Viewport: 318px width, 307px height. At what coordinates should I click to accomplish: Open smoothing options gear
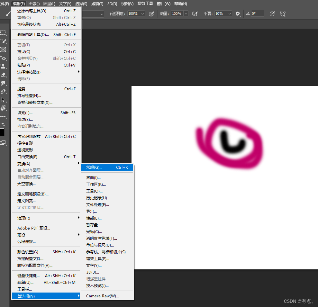click(238, 14)
